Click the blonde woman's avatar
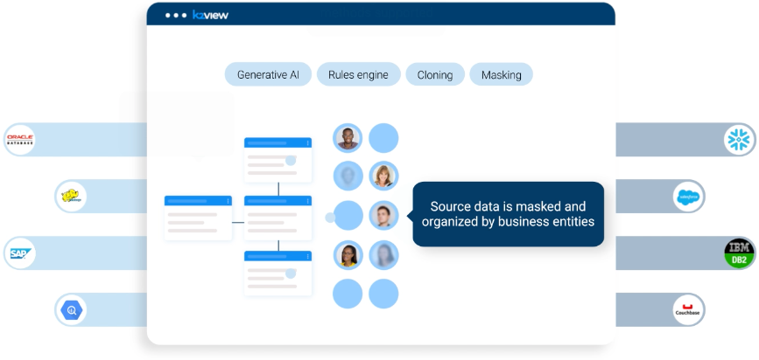 point(383,177)
